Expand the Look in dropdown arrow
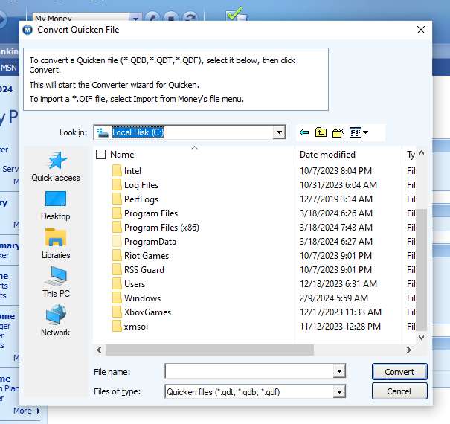The width and height of the screenshot is (450, 424). pyautogui.click(x=279, y=132)
